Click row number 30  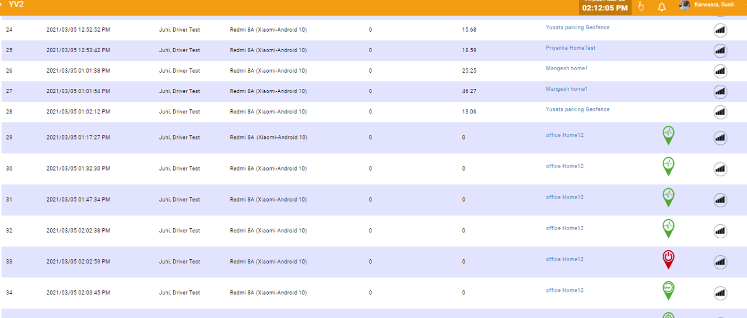pyautogui.click(x=9, y=169)
